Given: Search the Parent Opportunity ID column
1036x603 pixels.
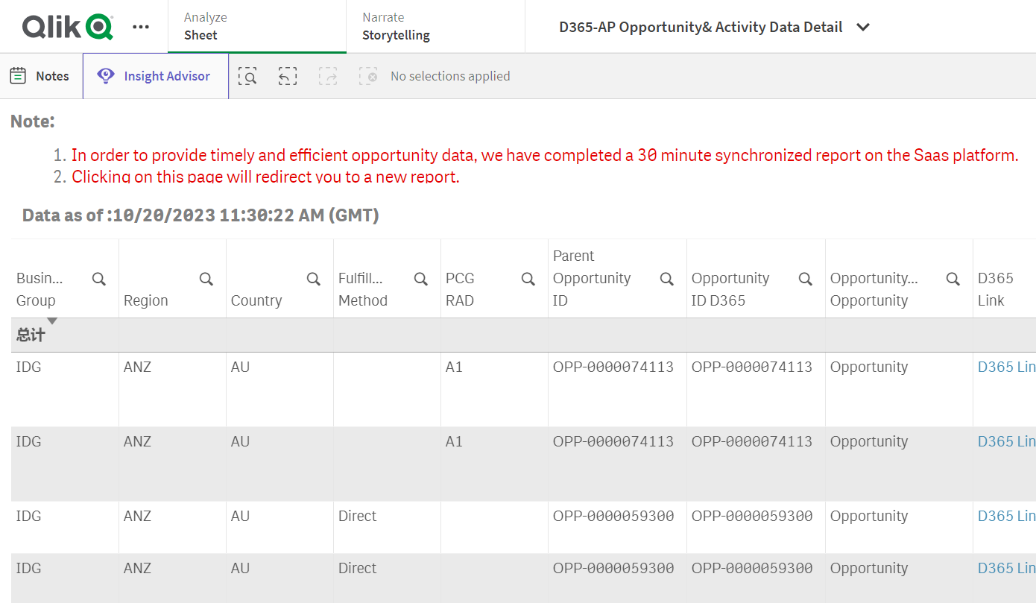Looking at the screenshot, I should [x=666, y=279].
